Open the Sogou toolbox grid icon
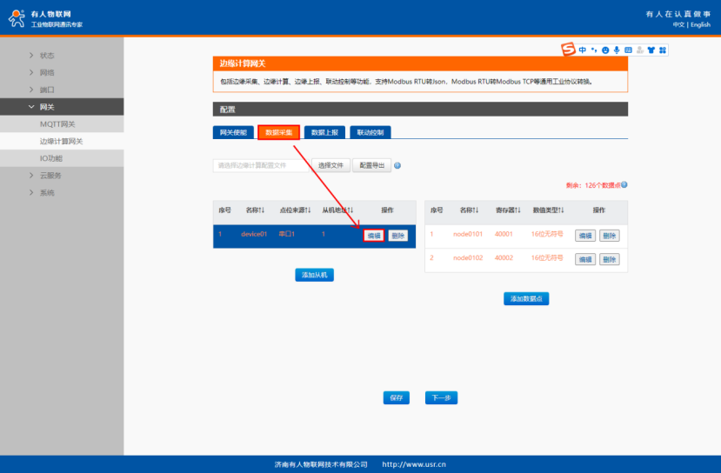 click(662, 50)
